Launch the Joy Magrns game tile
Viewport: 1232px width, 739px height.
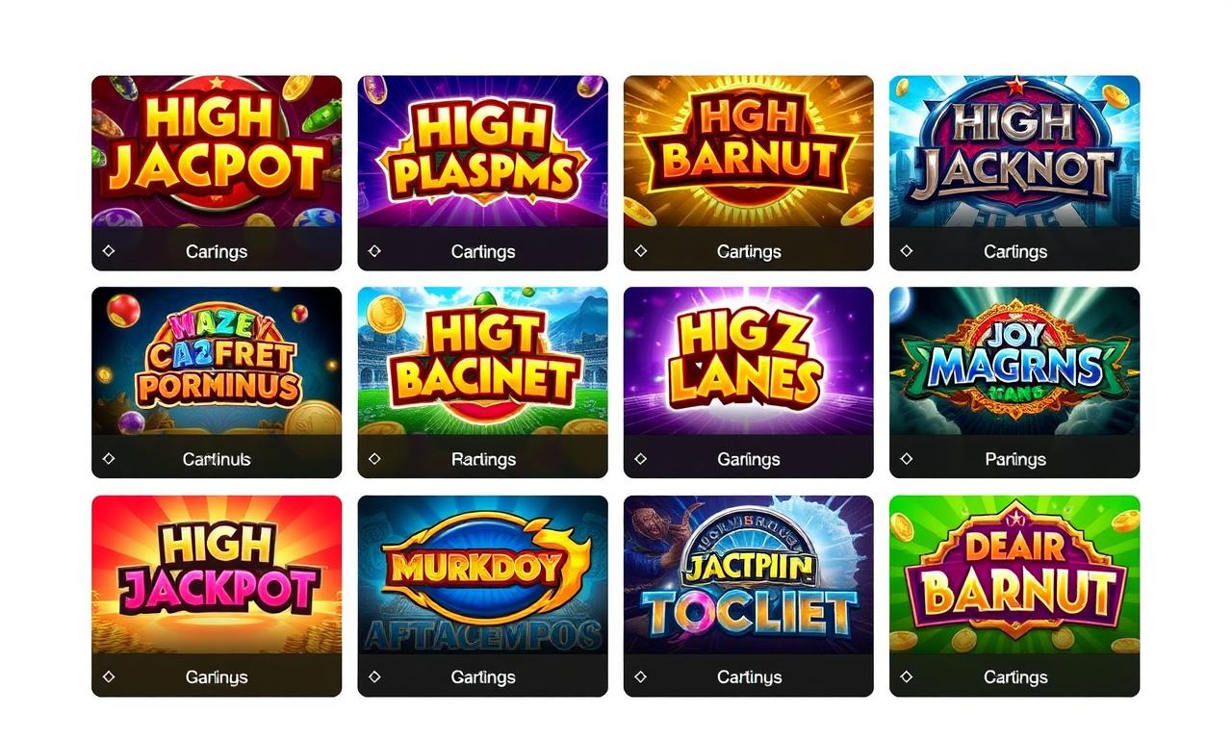coord(1014,363)
